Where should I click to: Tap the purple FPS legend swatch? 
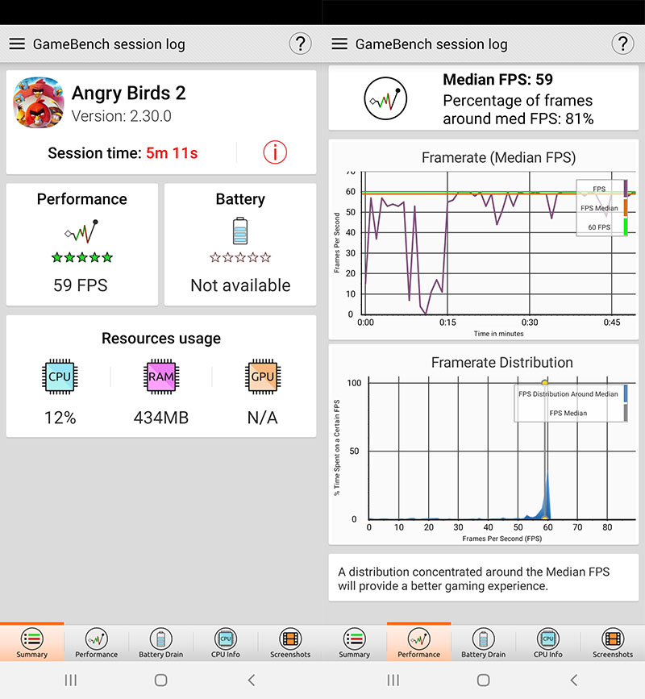click(x=626, y=189)
